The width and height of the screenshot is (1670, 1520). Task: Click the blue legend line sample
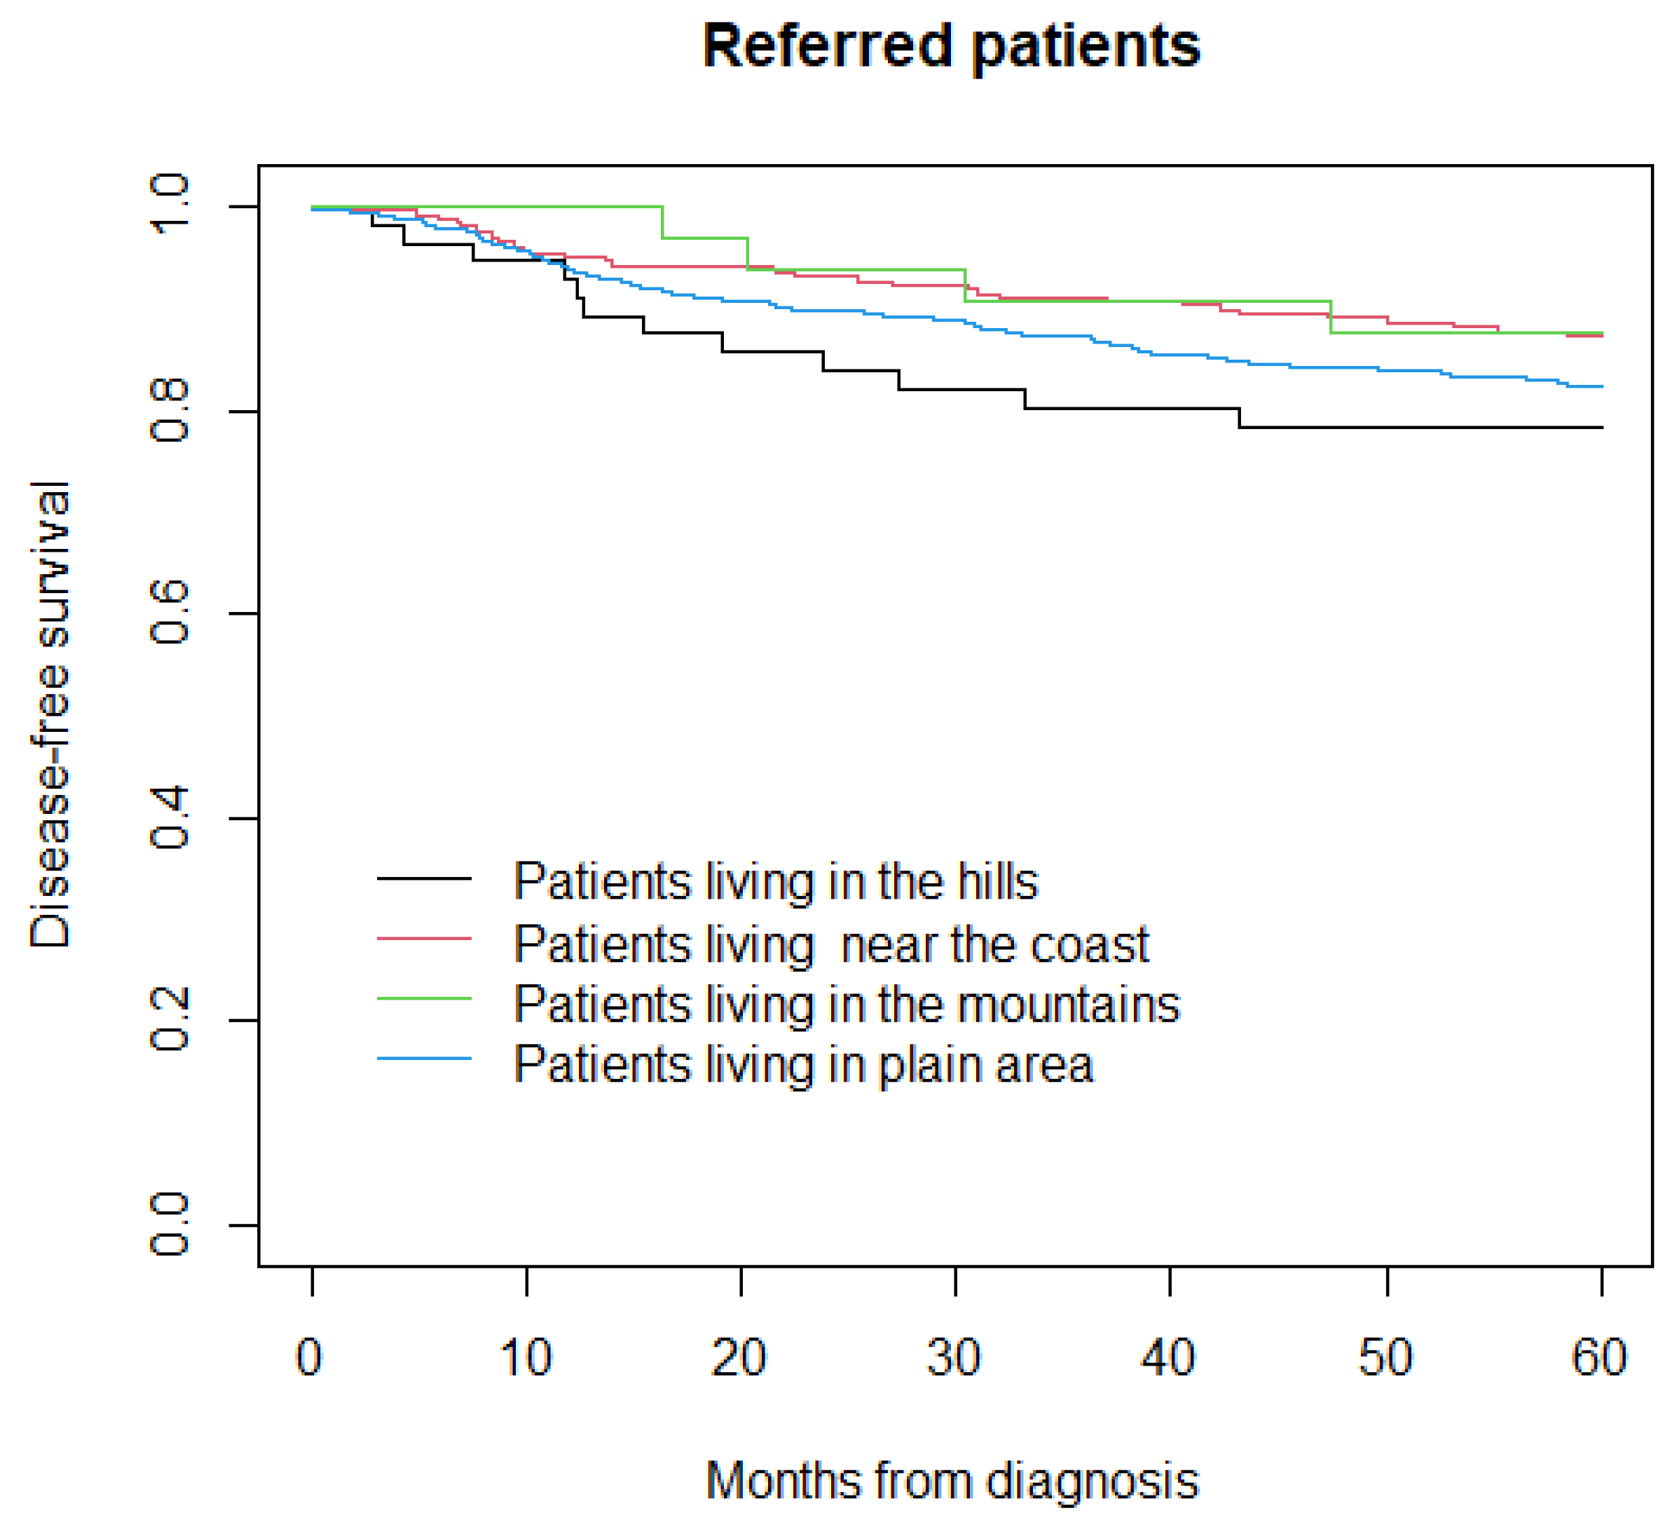coord(424,1059)
